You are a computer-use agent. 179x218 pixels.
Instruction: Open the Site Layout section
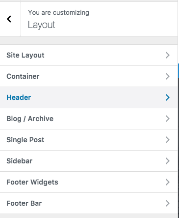click(x=89, y=55)
